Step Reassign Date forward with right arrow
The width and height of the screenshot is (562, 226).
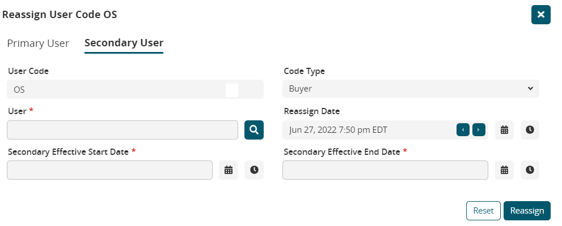pos(479,130)
